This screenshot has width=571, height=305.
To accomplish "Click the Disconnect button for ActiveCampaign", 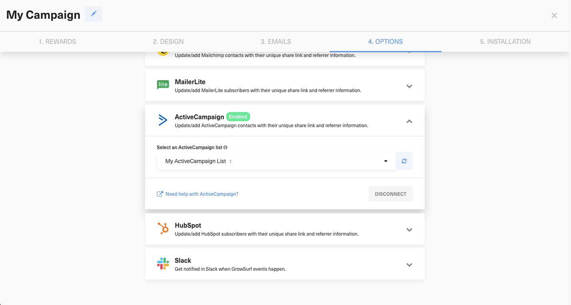I will pyautogui.click(x=390, y=193).
